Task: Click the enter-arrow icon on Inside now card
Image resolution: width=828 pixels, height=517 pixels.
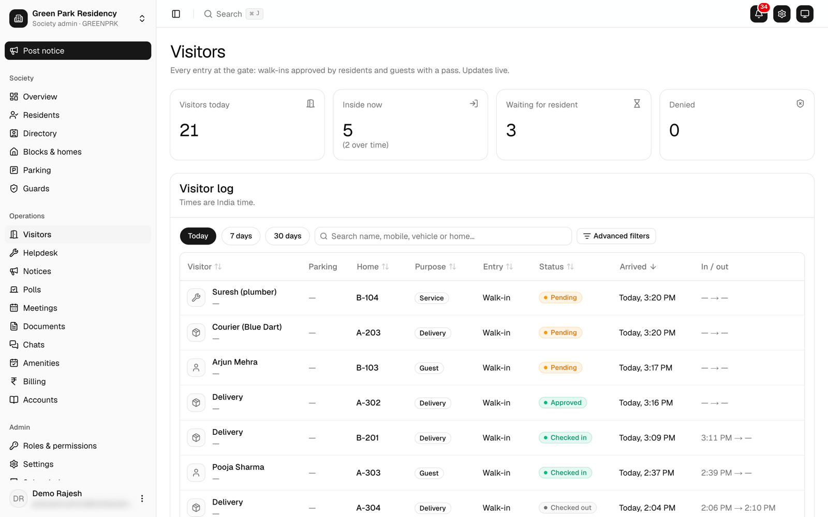Action: [x=474, y=104]
